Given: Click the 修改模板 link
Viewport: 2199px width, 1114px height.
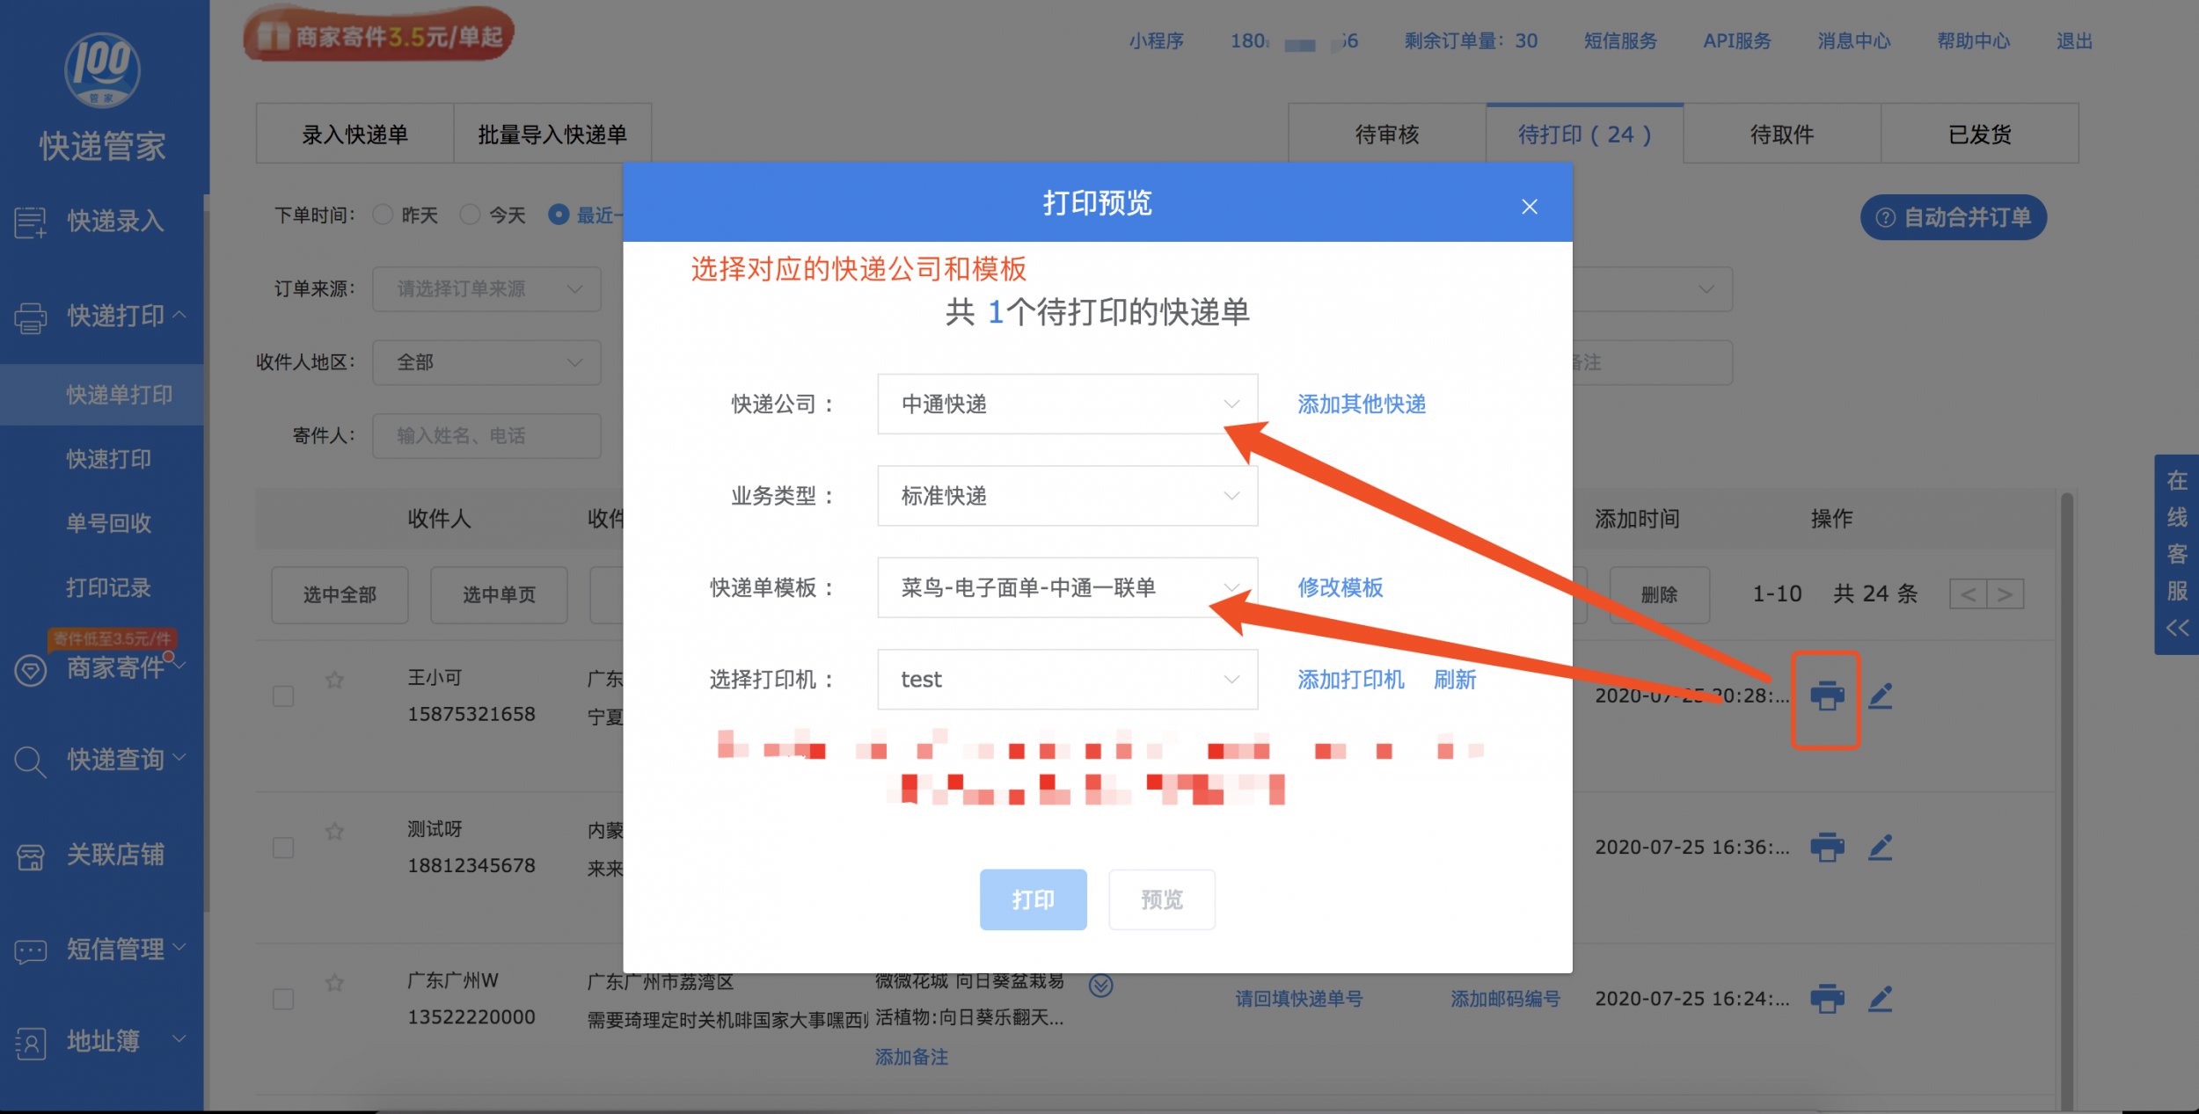Looking at the screenshot, I should (1341, 587).
